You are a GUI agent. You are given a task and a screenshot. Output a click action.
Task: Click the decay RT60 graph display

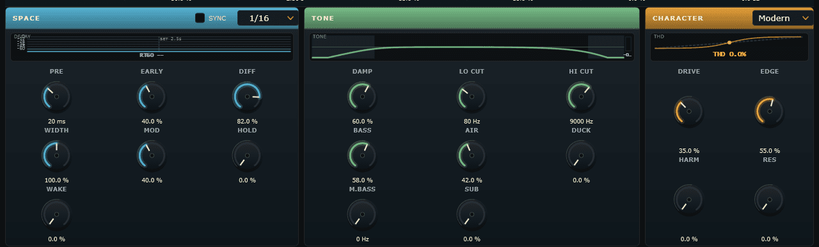pos(152,47)
